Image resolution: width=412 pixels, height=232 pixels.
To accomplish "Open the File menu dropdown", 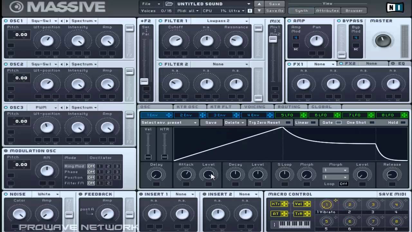I will coord(151,4).
